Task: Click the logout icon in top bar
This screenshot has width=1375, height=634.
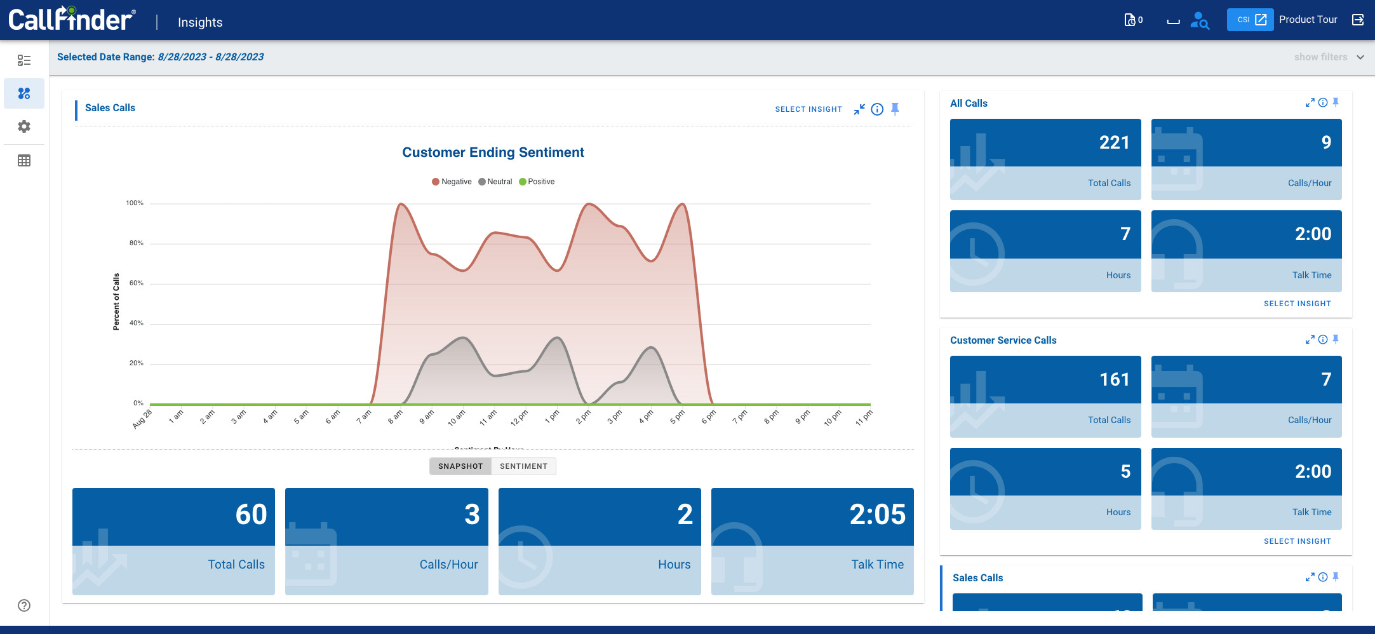Action: (1358, 20)
